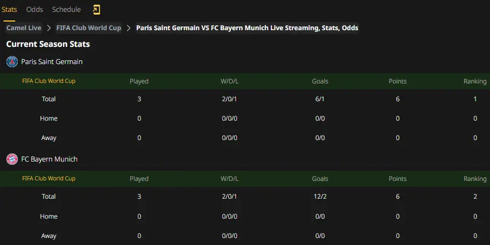Open the Schedule tab
This screenshot has height=245, width=490.
pos(66,10)
